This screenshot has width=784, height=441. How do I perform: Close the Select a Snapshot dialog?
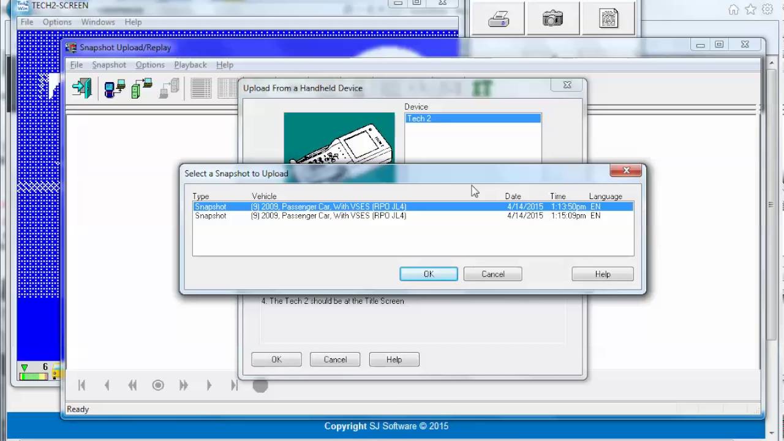click(626, 171)
